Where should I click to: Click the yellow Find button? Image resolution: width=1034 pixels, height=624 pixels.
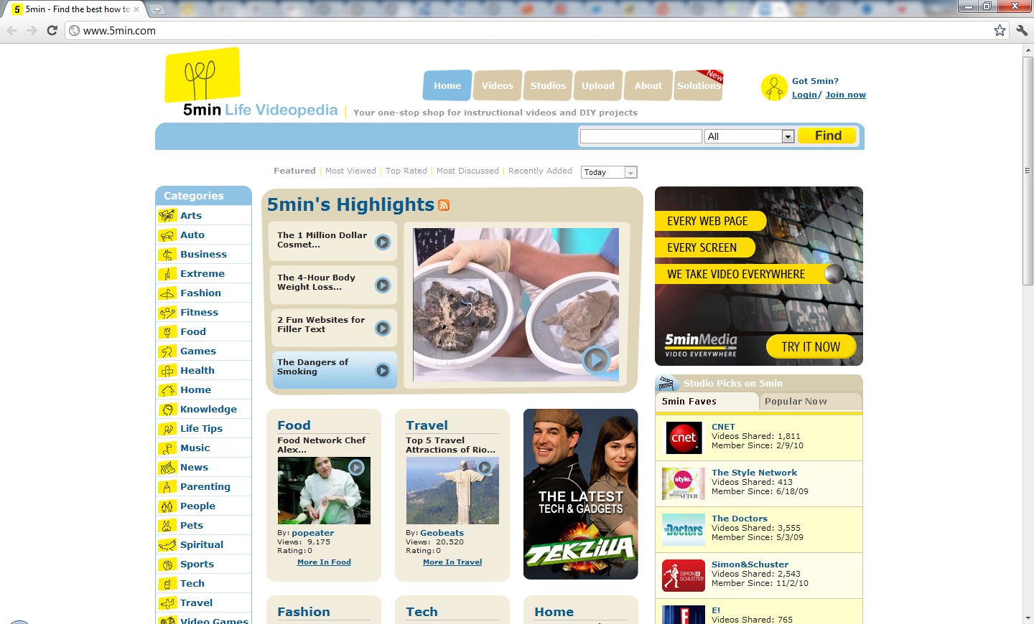(x=827, y=136)
